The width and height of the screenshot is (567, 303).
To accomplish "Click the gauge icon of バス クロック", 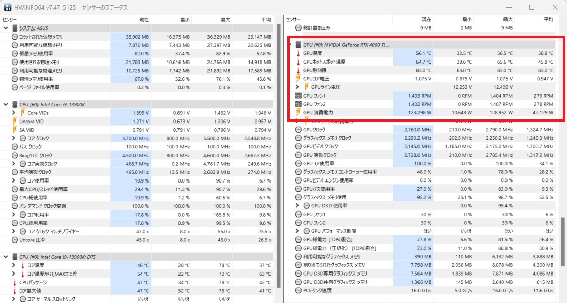I will click(x=14, y=147).
